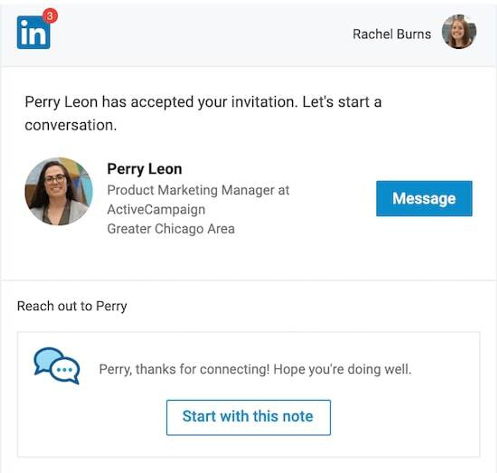Click the front speech bubble with three dots
Screen dimensions: 497x473
(x=65, y=370)
